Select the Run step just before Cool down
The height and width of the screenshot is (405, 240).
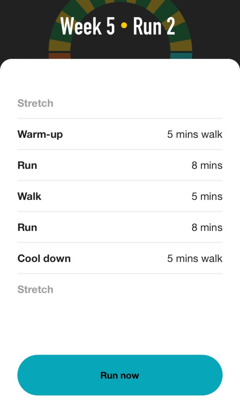click(27, 227)
